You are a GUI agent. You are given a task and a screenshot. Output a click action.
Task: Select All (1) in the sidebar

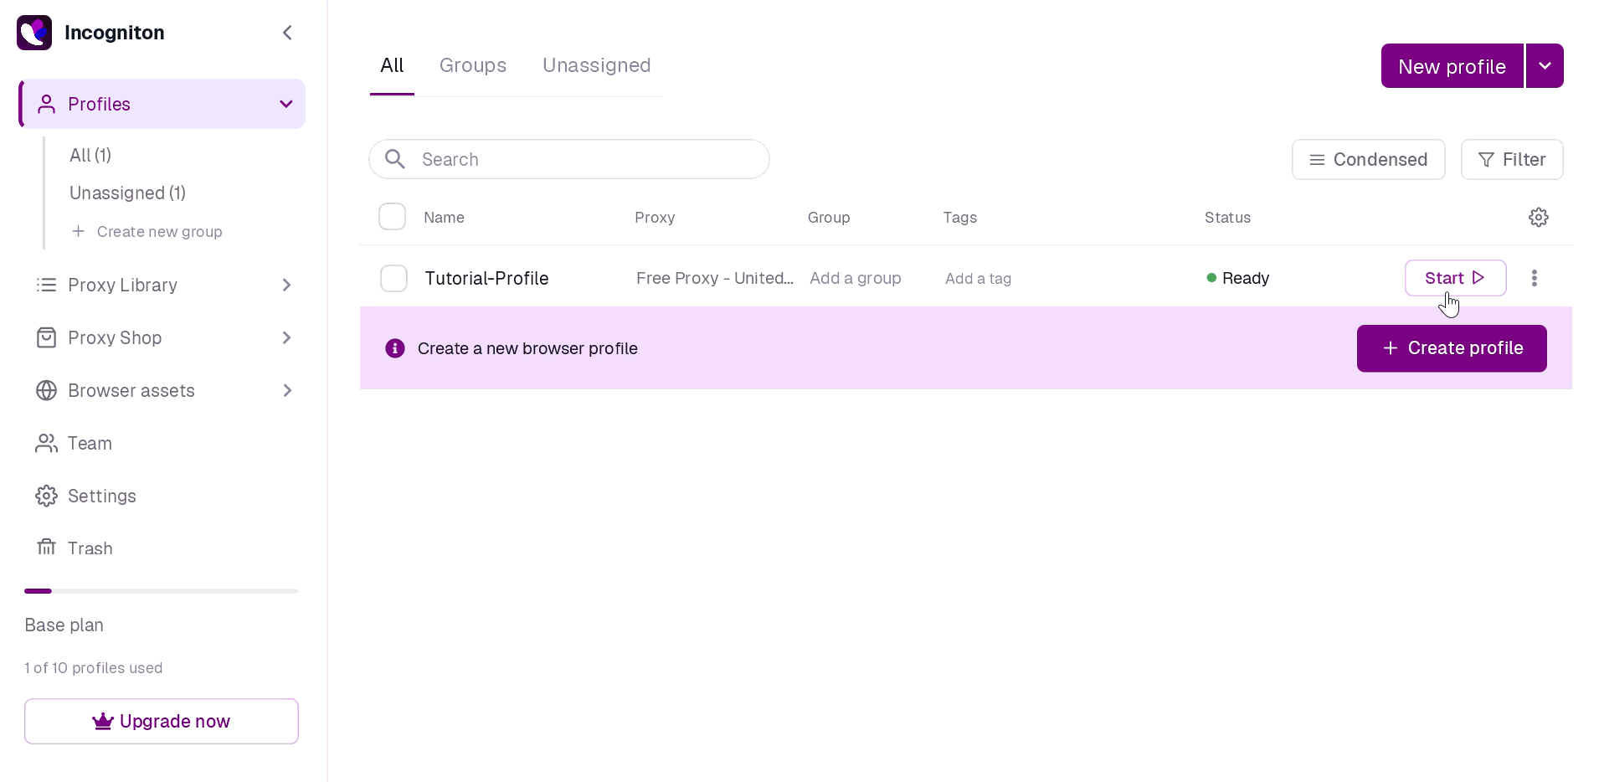coord(90,155)
